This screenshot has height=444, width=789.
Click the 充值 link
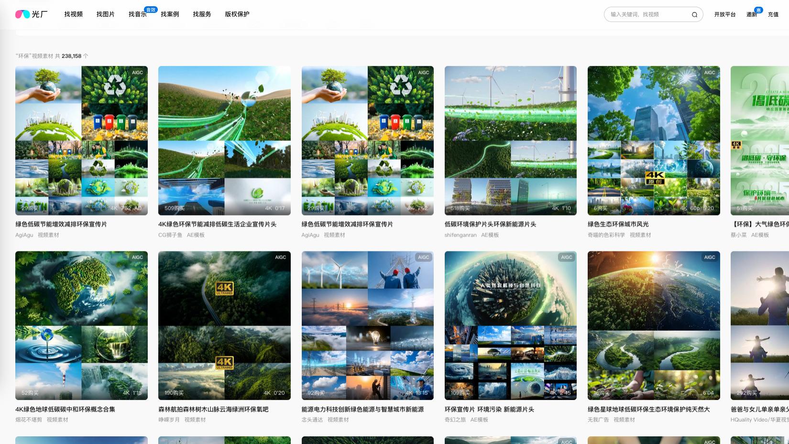pyautogui.click(x=773, y=14)
